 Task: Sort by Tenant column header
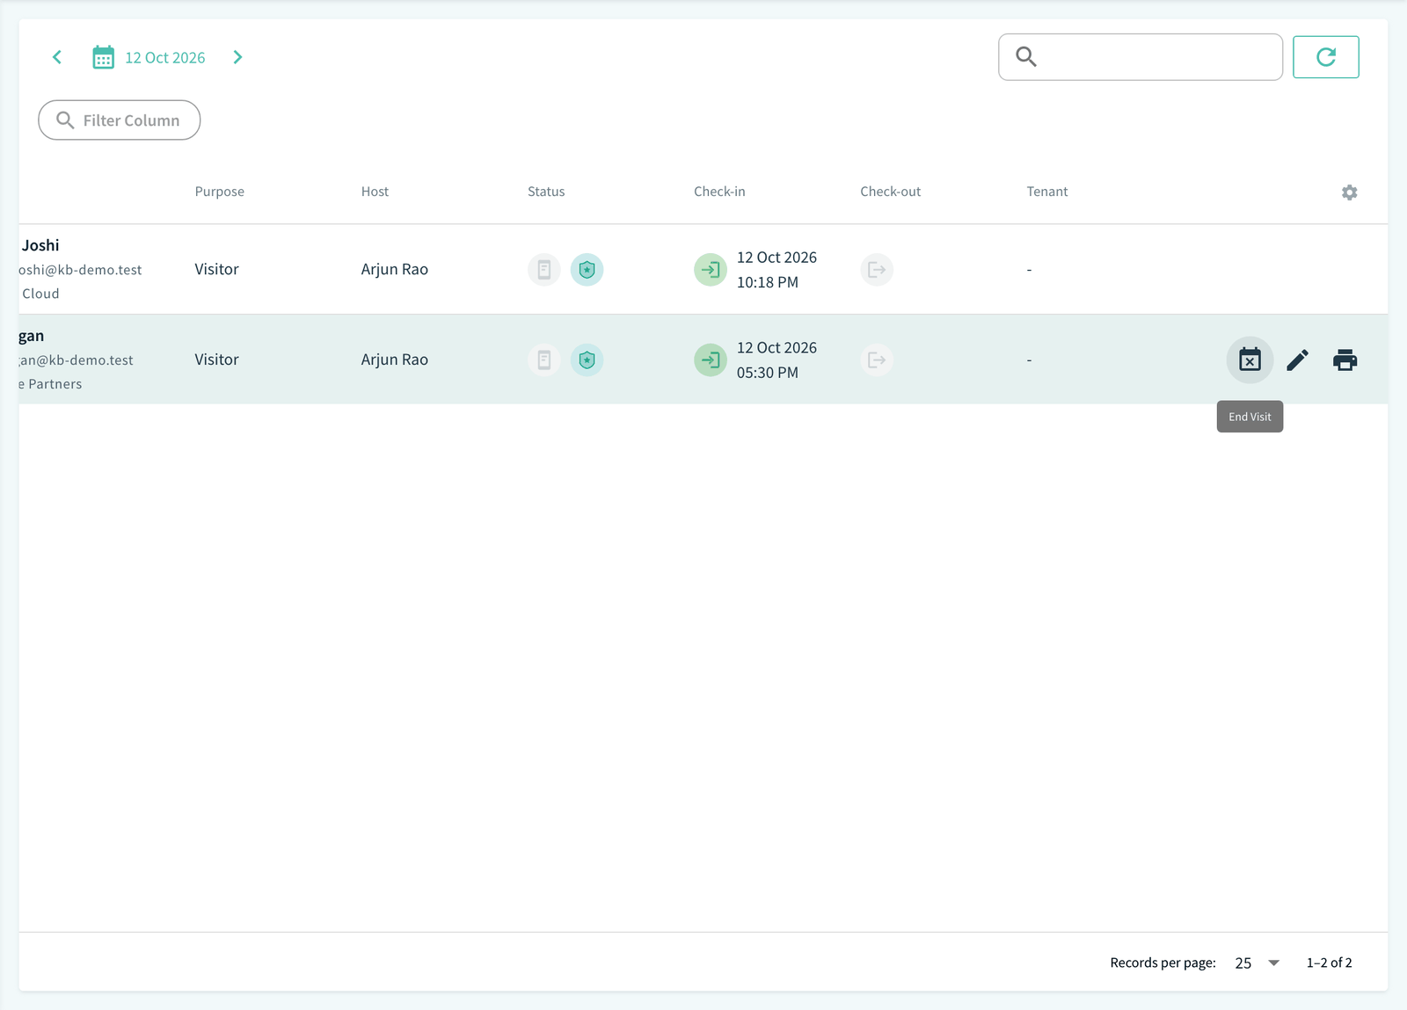pyautogui.click(x=1047, y=192)
